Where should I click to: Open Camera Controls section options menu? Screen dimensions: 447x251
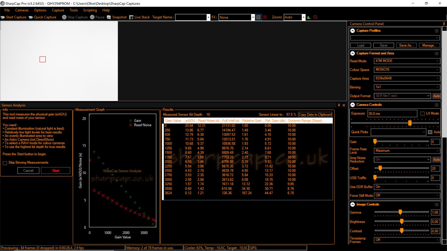point(437,105)
